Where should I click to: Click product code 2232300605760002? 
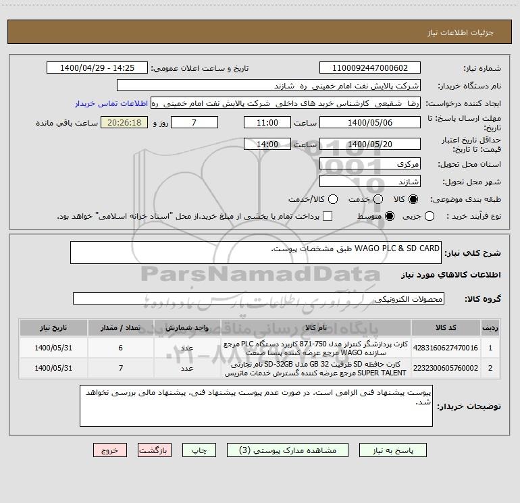(x=446, y=368)
